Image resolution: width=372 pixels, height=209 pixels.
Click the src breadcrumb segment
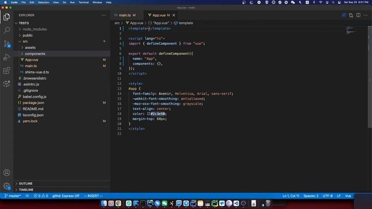(x=117, y=23)
